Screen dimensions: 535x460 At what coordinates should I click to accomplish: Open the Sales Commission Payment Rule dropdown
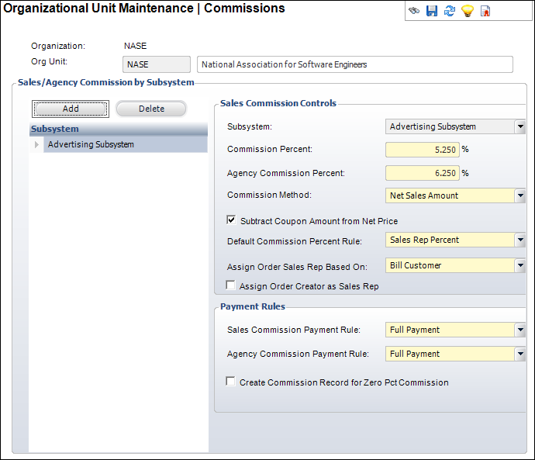(x=520, y=330)
